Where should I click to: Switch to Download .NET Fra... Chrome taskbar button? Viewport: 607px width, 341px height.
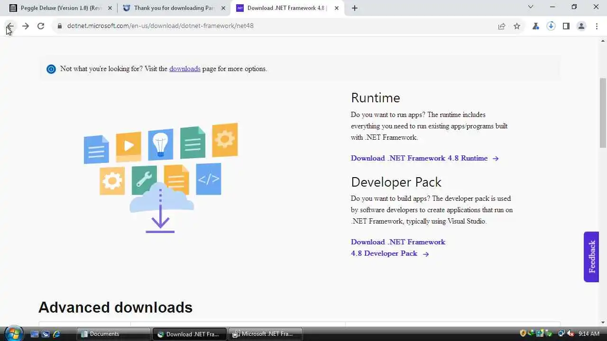click(190, 334)
